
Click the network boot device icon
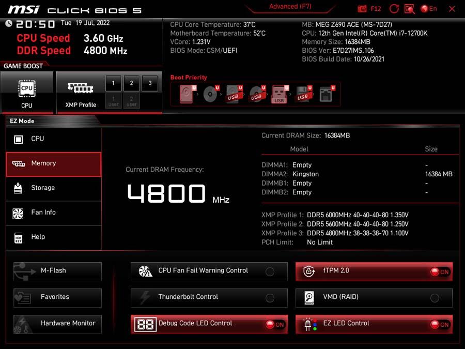point(327,94)
